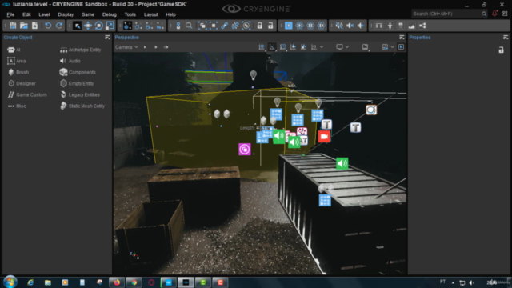
Task: Open the Game menu
Action: coord(88,14)
